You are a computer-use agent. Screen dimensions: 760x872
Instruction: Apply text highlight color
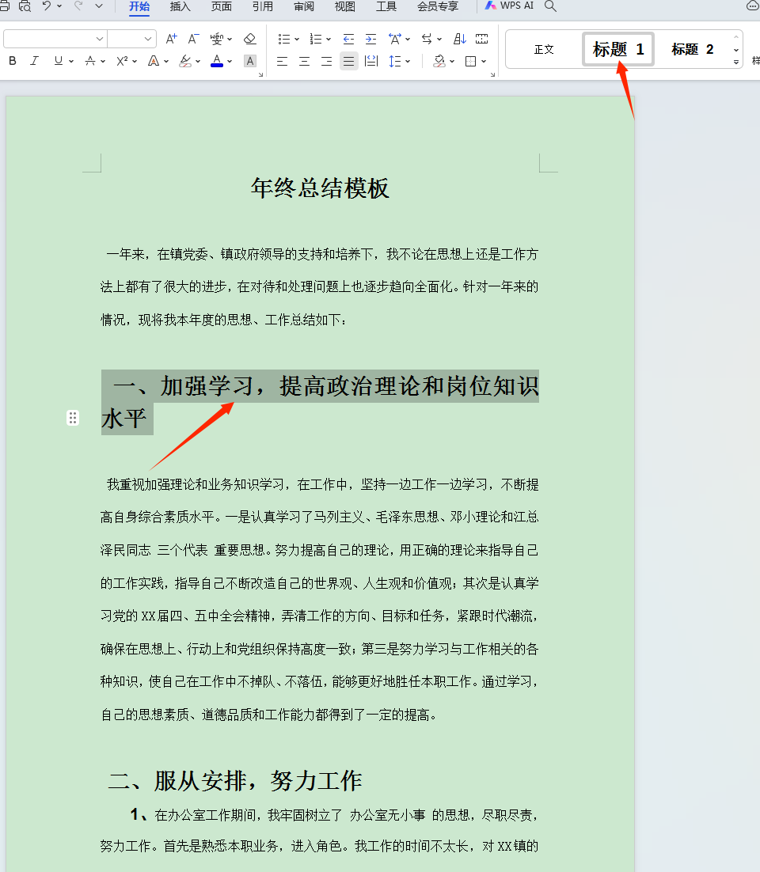tap(184, 61)
